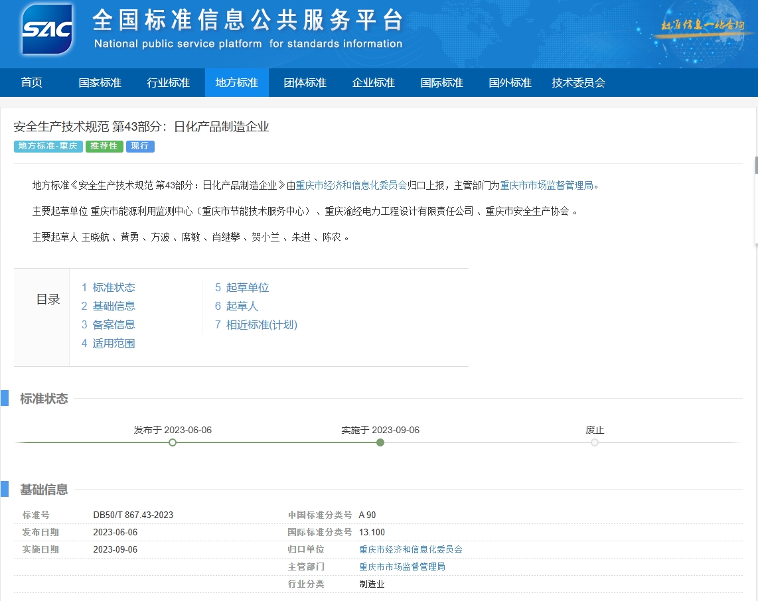Go to 首页 from the navigation bar

click(x=31, y=82)
